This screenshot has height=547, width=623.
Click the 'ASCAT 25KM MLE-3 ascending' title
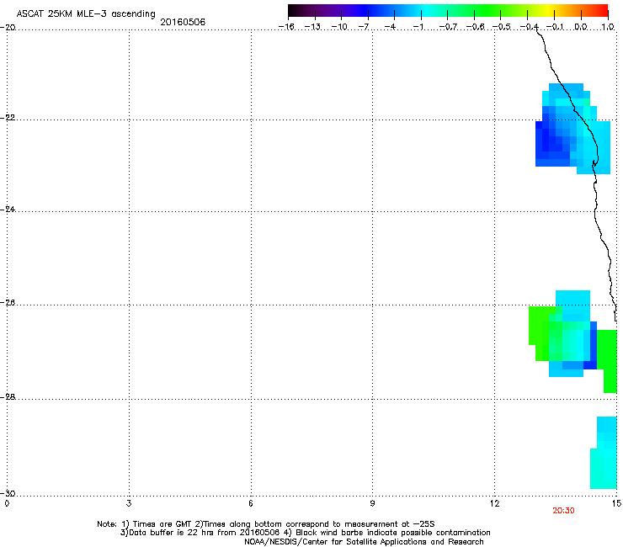pyautogui.click(x=86, y=14)
